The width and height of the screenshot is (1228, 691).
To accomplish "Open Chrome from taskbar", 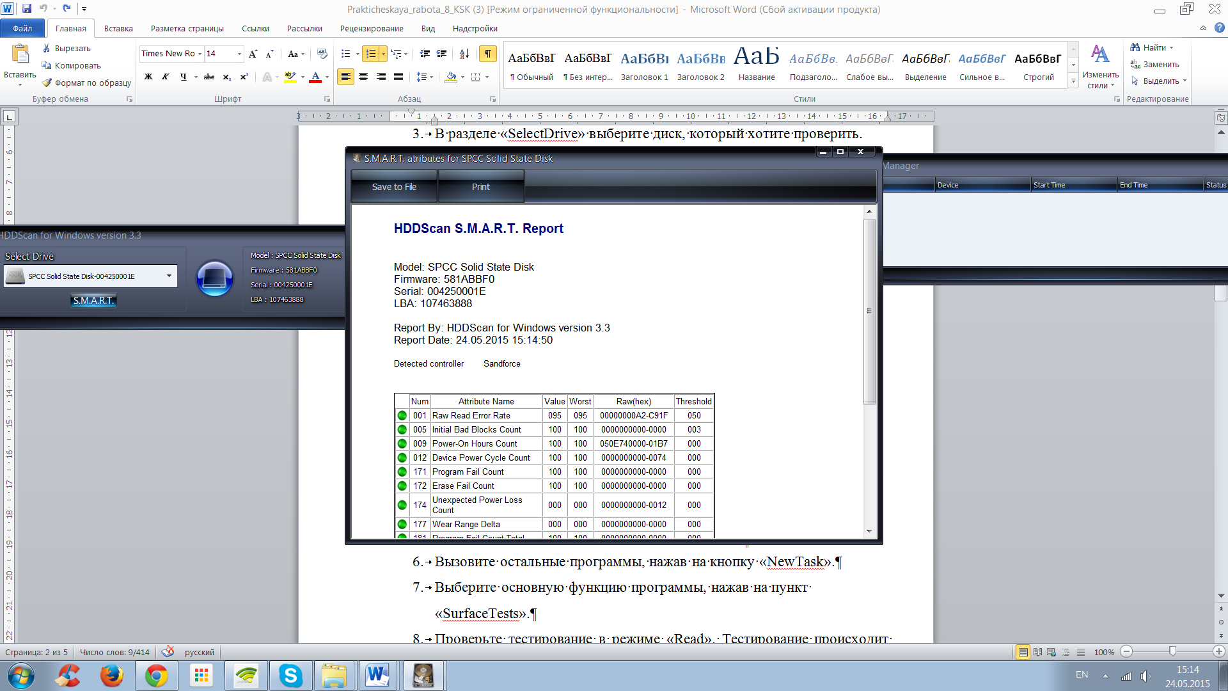I will [x=156, y=676].
